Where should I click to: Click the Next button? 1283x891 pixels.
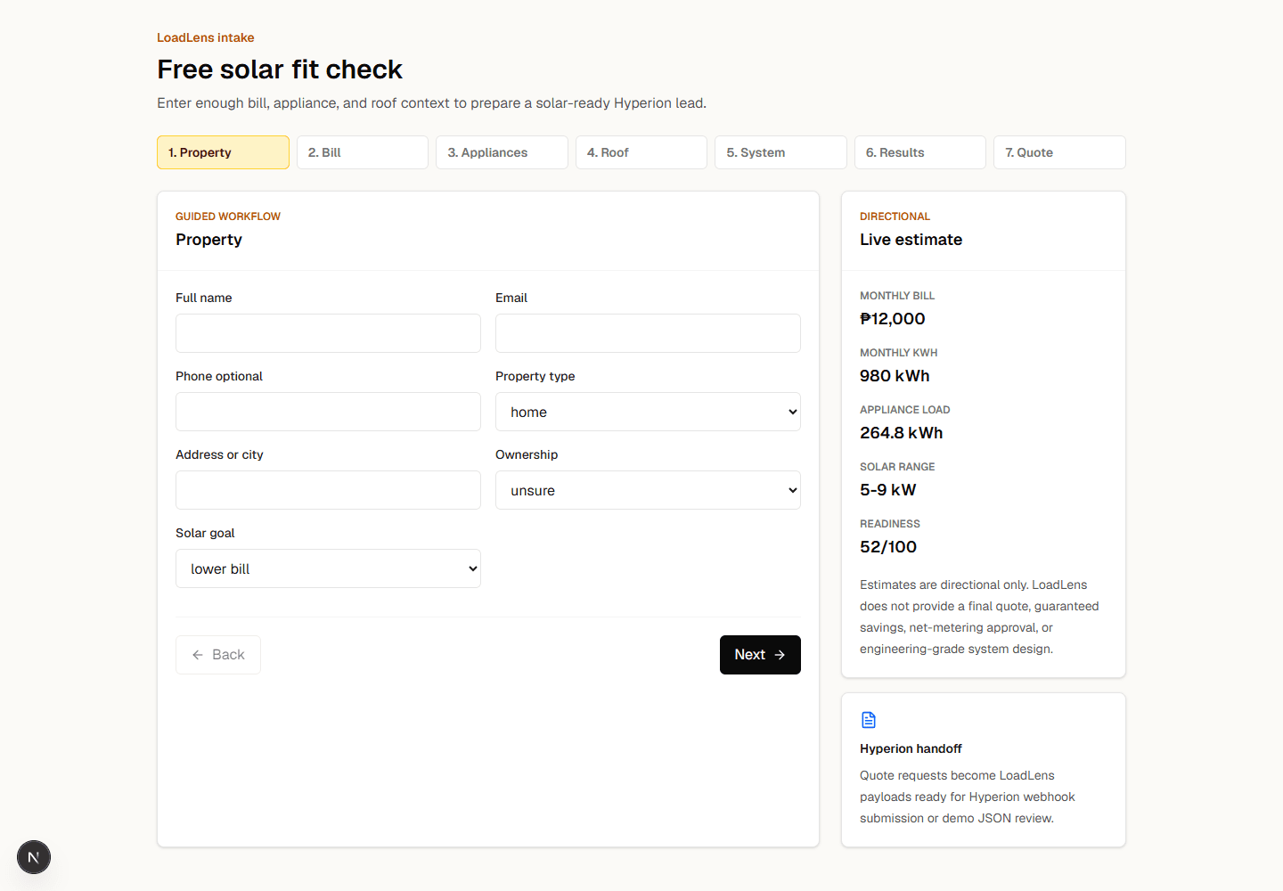pyautogui.click(x=760, y=655)
